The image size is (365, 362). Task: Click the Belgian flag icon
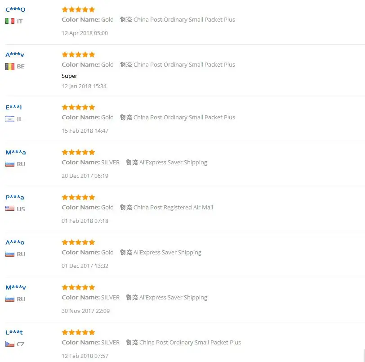coord(10,66)
